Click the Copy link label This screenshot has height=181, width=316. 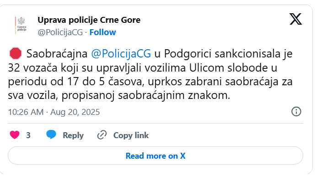(x=131, y=135)
